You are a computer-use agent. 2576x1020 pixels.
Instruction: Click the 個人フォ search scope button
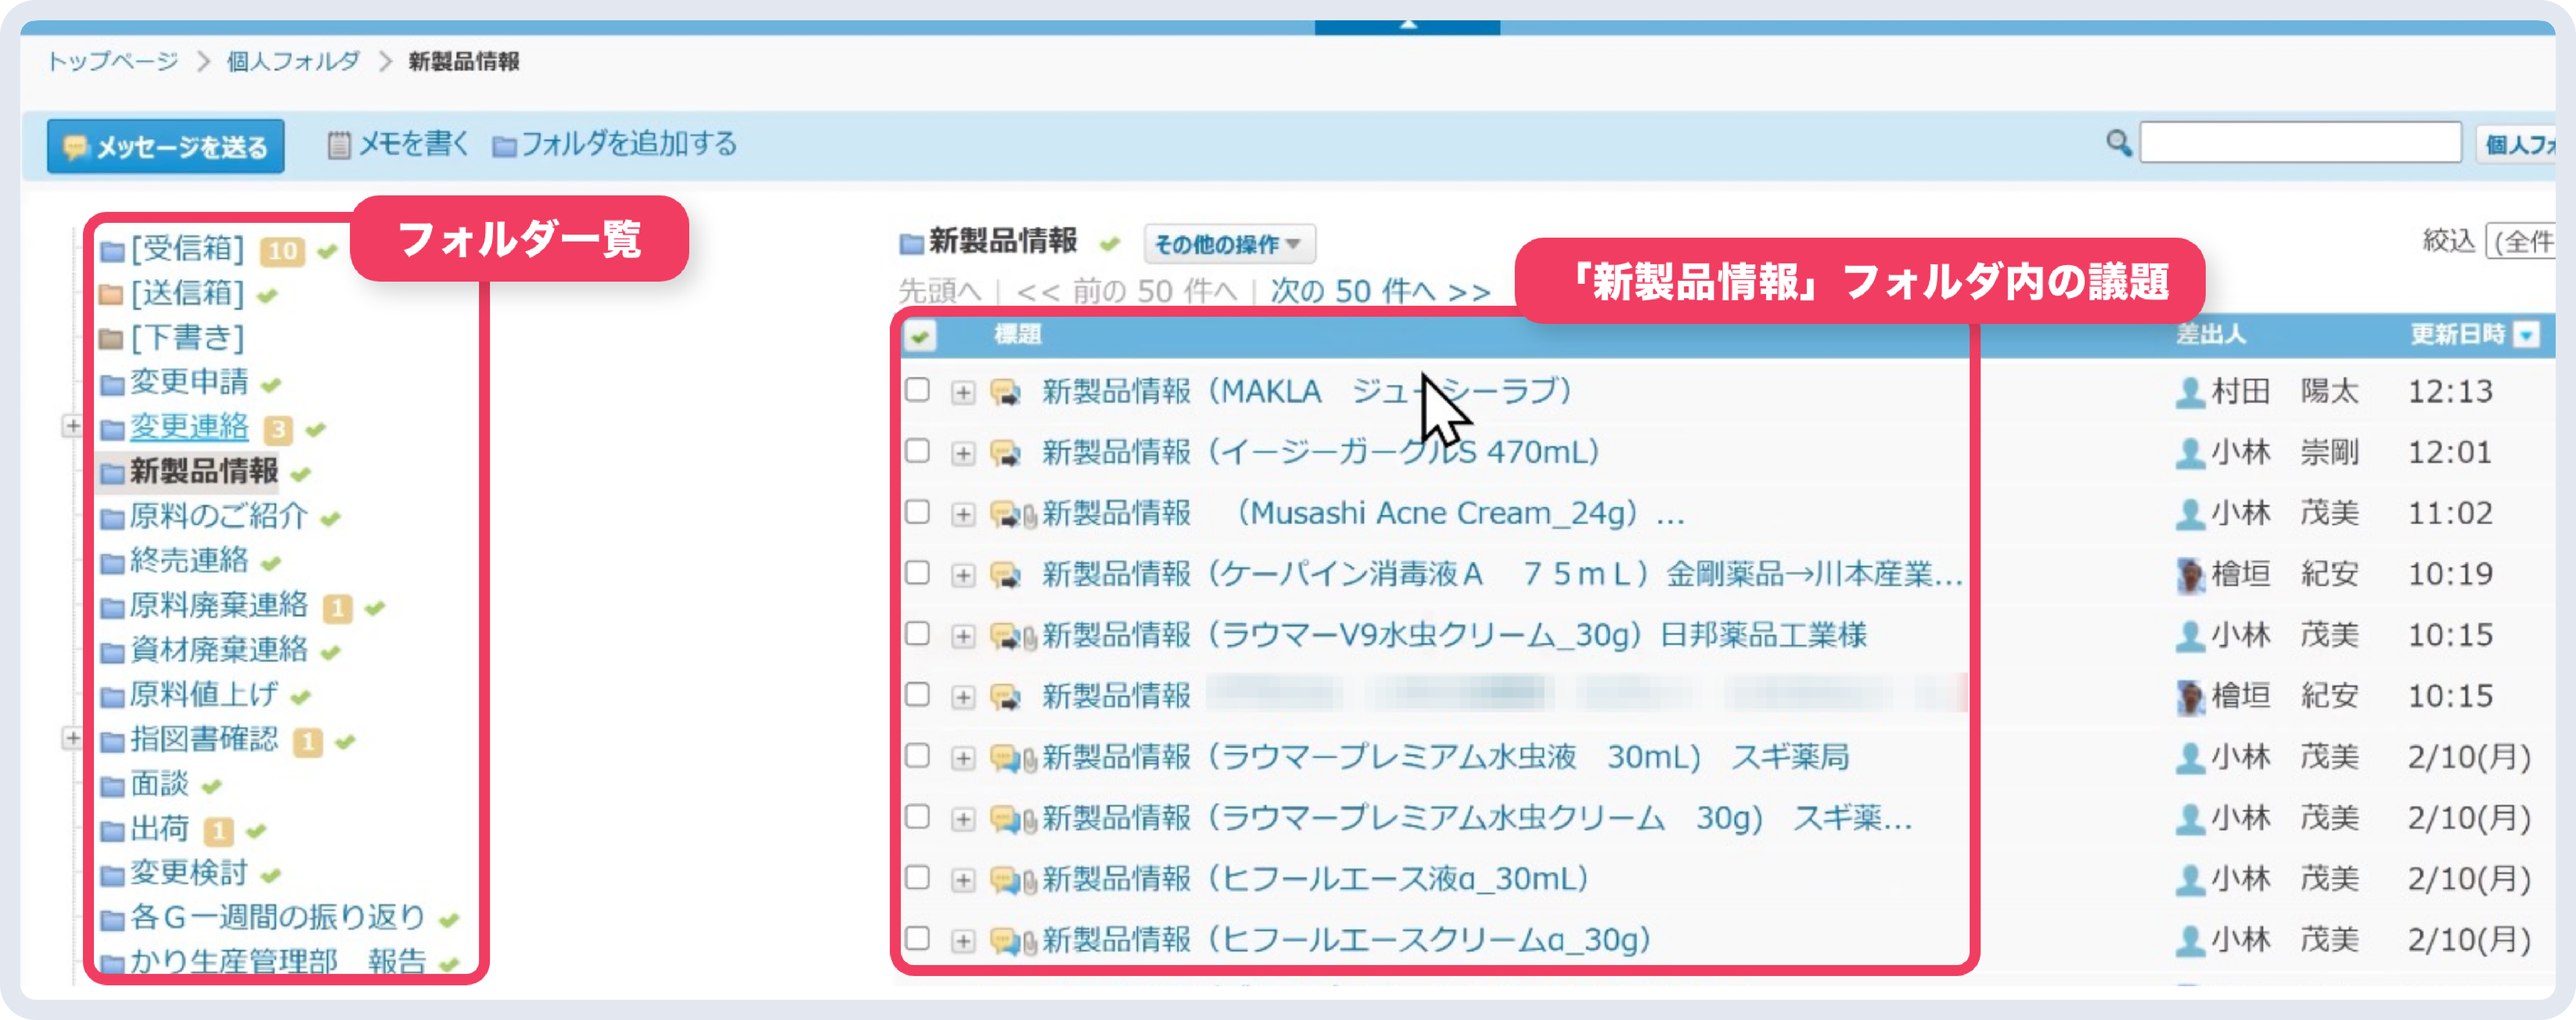point(2516,145)
